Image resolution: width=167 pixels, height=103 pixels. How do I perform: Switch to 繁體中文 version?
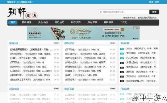tap(11, 2)
